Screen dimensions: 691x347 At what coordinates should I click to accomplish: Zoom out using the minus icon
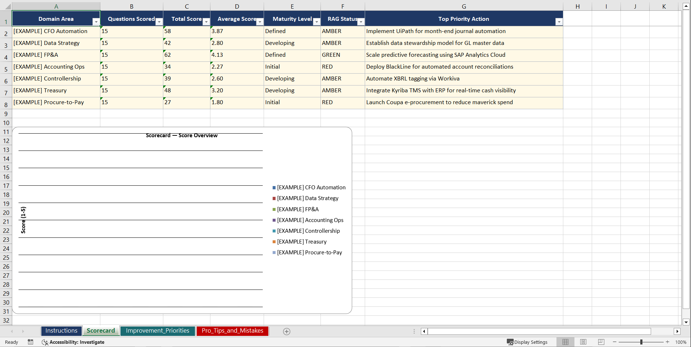615,342
